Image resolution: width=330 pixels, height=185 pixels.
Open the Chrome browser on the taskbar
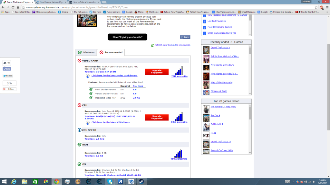click(x=57, y=181)
